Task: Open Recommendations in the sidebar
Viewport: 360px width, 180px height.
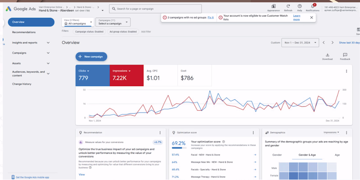Action: [x=24, y=32]
